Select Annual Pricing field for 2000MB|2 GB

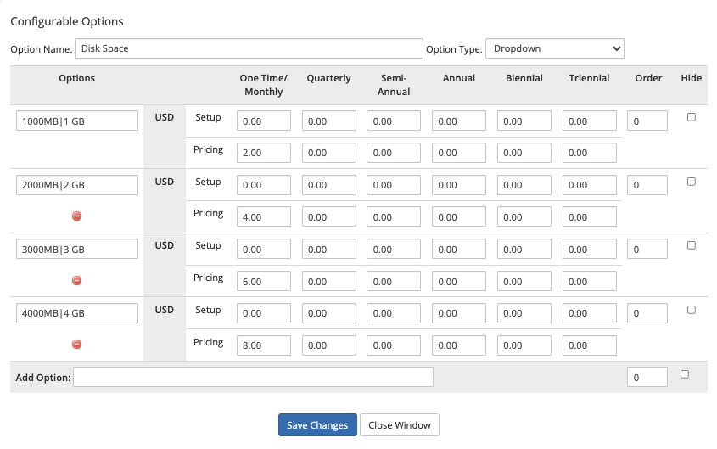459,216
